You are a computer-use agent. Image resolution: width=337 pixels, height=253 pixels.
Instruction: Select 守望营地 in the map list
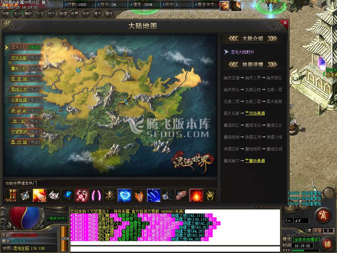(x=19, y=131)
